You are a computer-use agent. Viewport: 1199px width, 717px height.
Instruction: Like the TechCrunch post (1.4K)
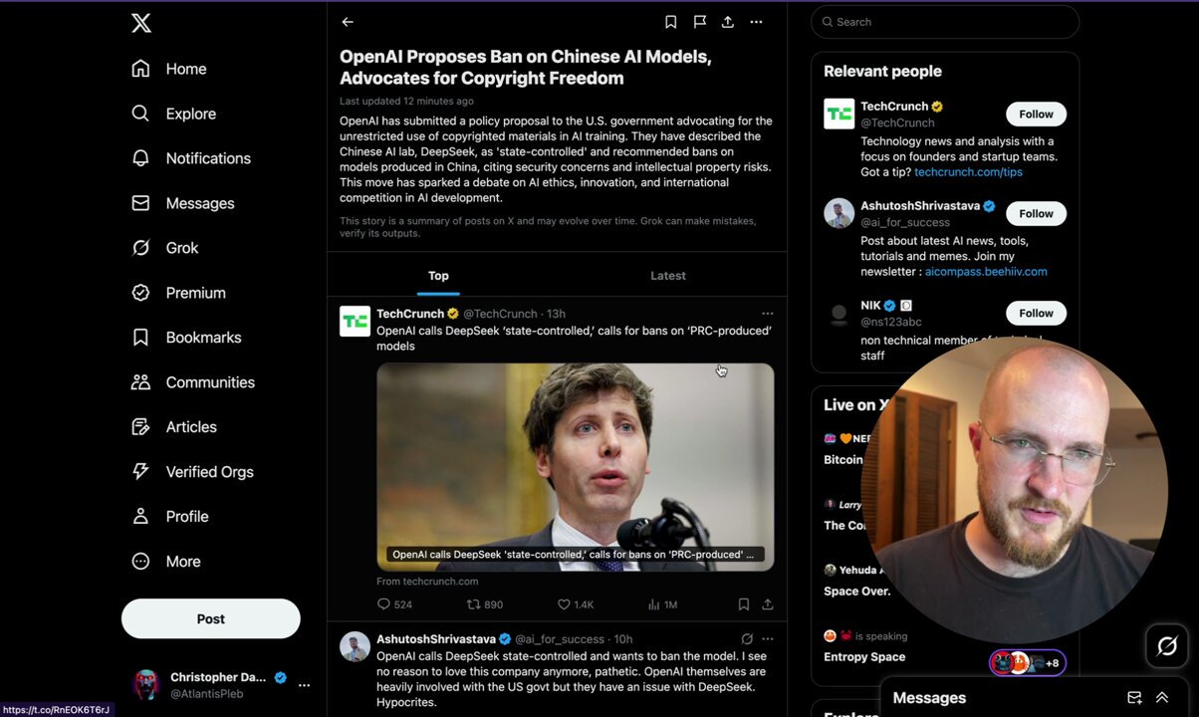pos(575,604)
